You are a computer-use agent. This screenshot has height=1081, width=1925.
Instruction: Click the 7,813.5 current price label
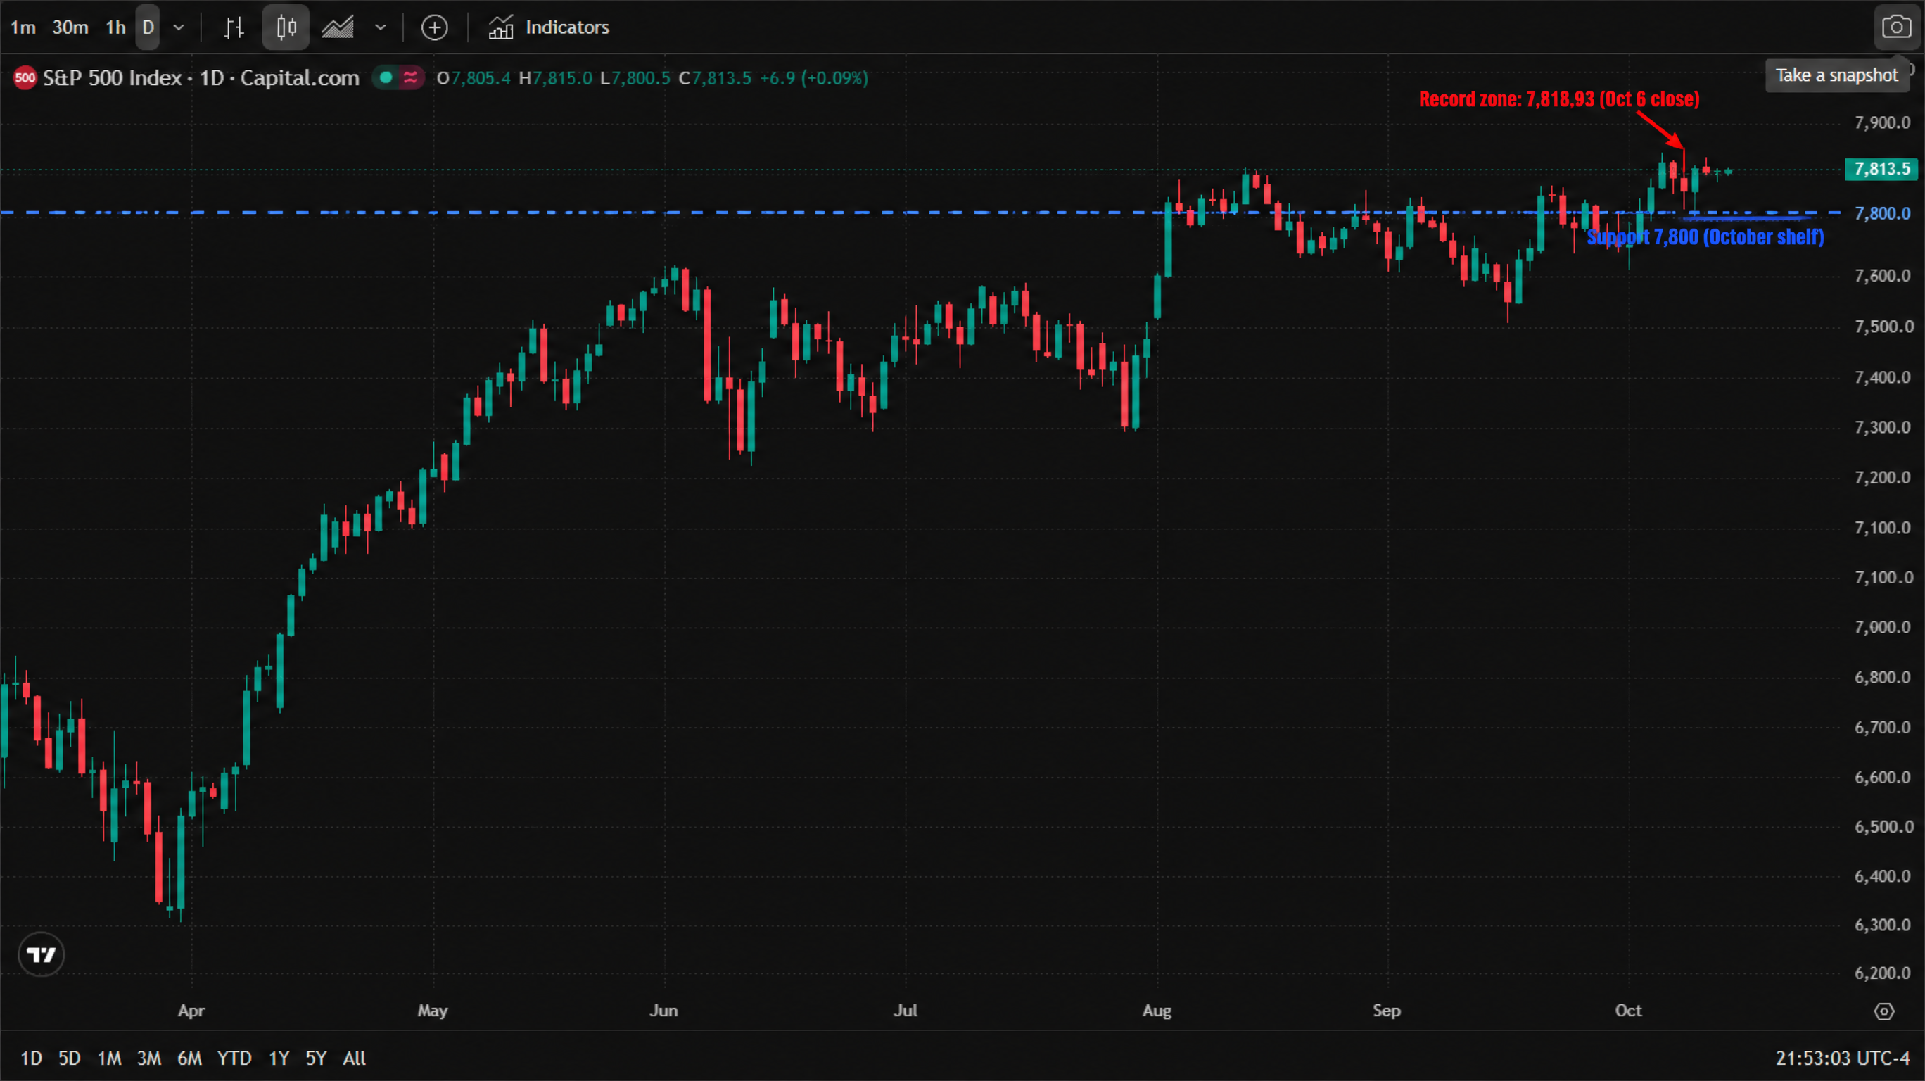1881,169
